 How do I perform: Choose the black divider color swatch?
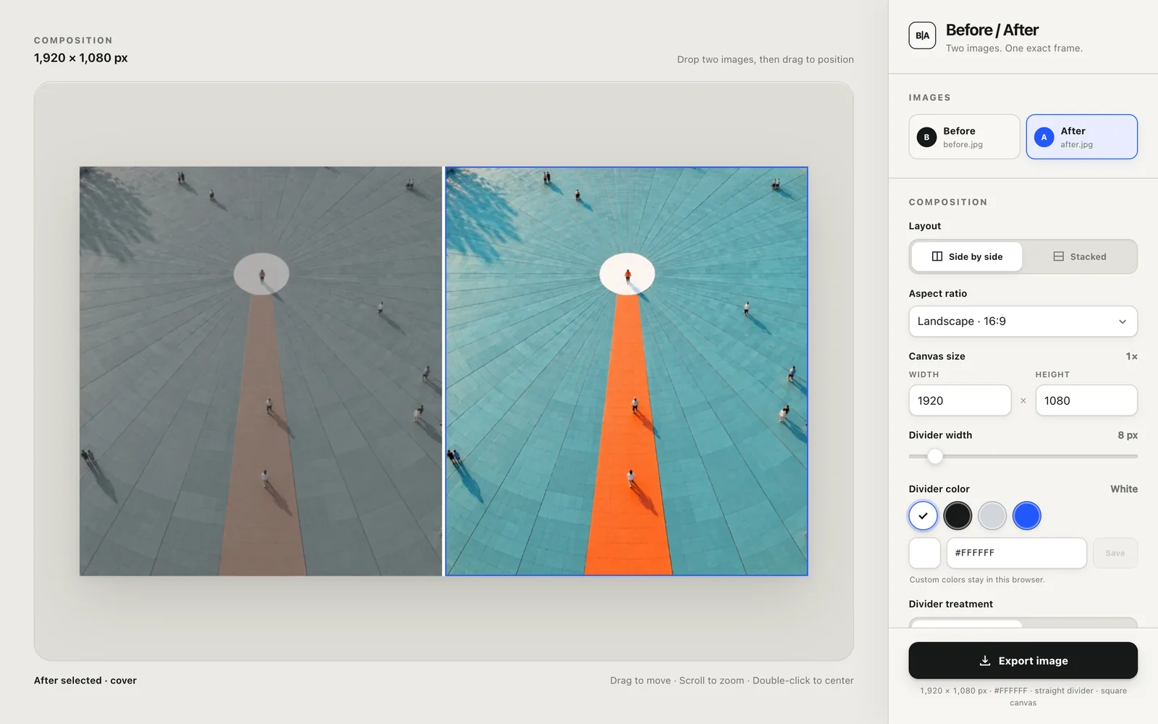point(958,516)
